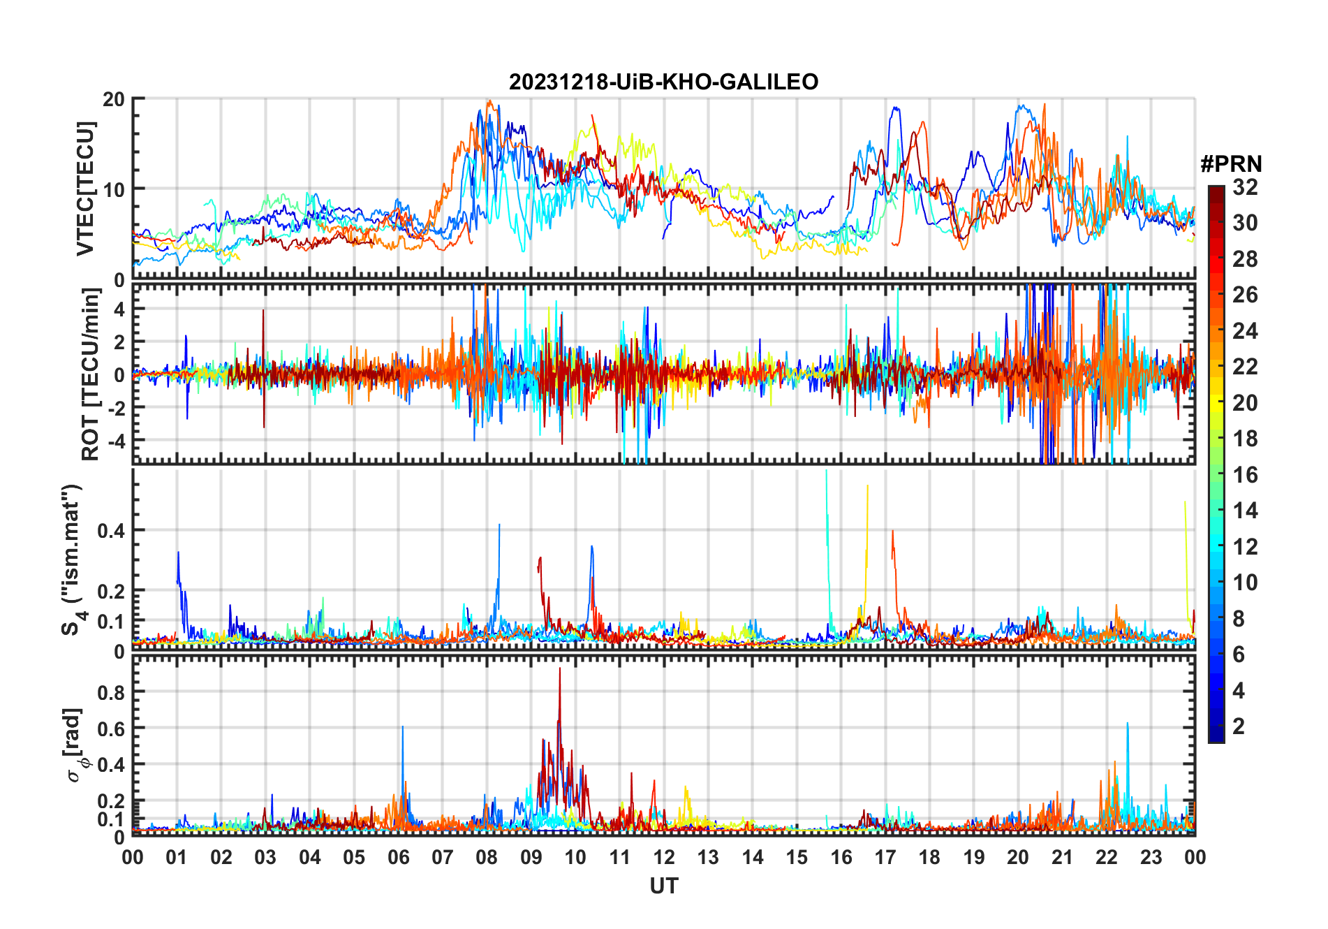1328x929 pixels.
Task: Click the "#PRN" colorbar title
Action: (x=1231, y=163)
